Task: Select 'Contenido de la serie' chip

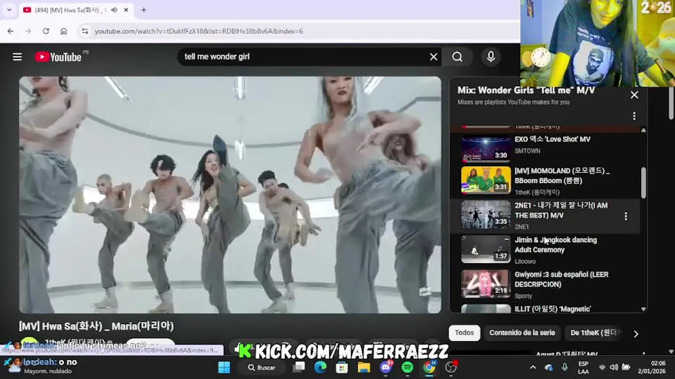Action: [522, 333]
